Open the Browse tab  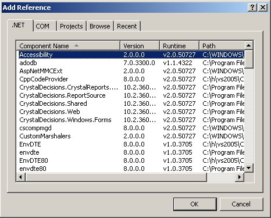(100, 26)
